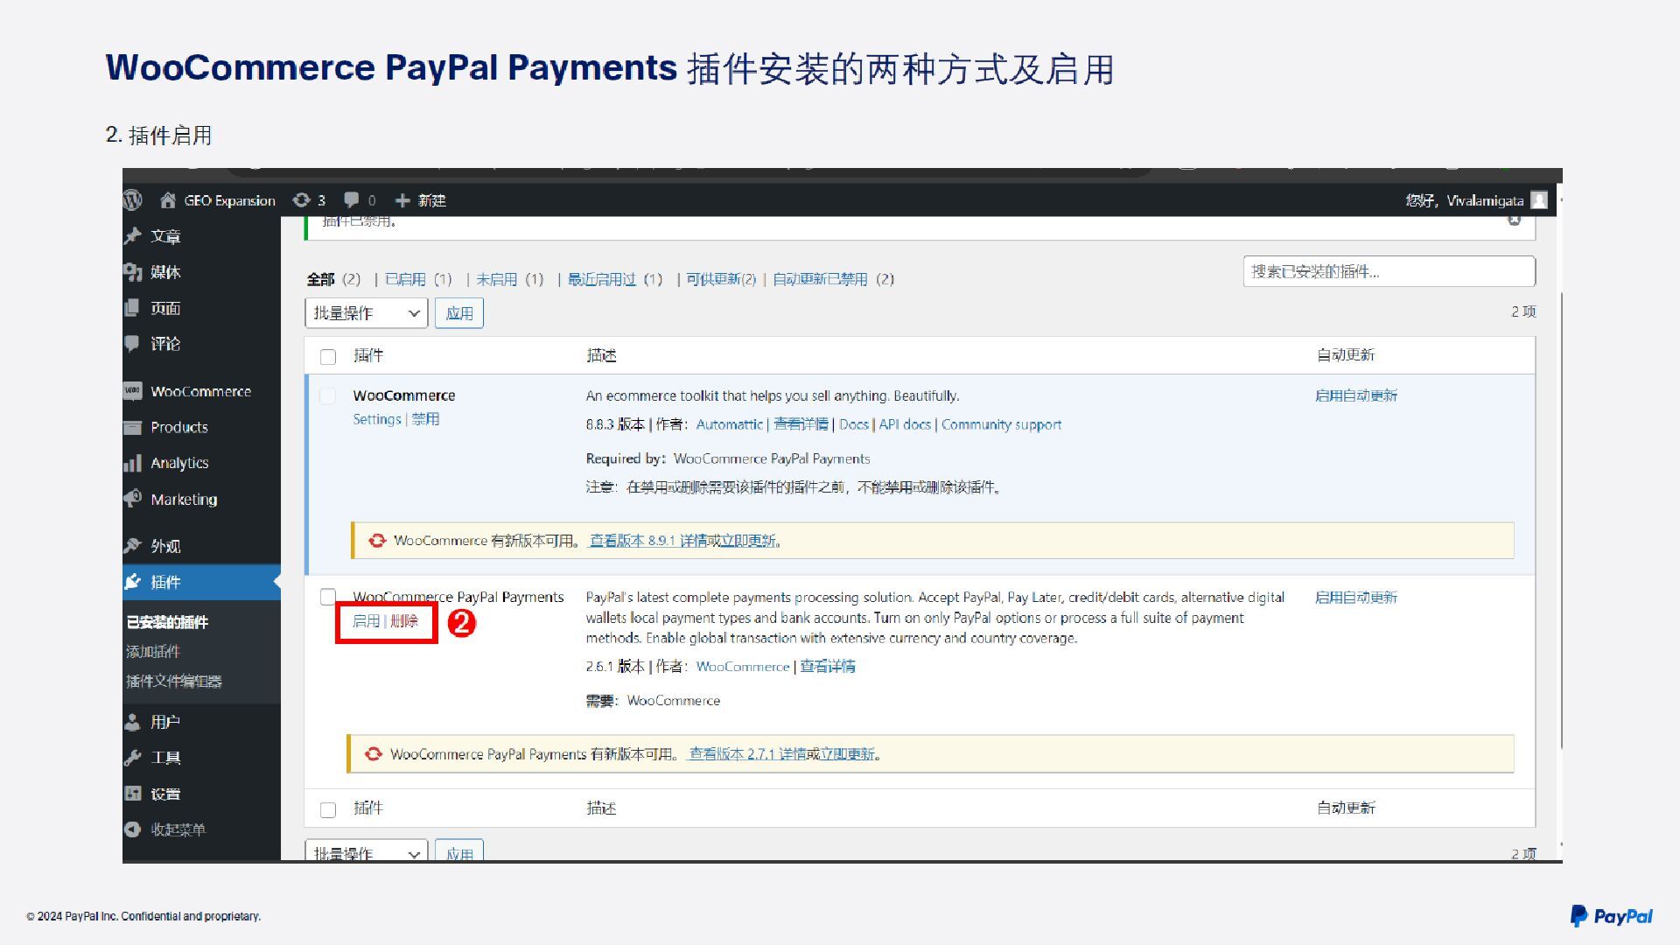Click 启用自动更新 for WooCommerce
The height and width of the screenshot is (945, 1680).
[1356, 395]
